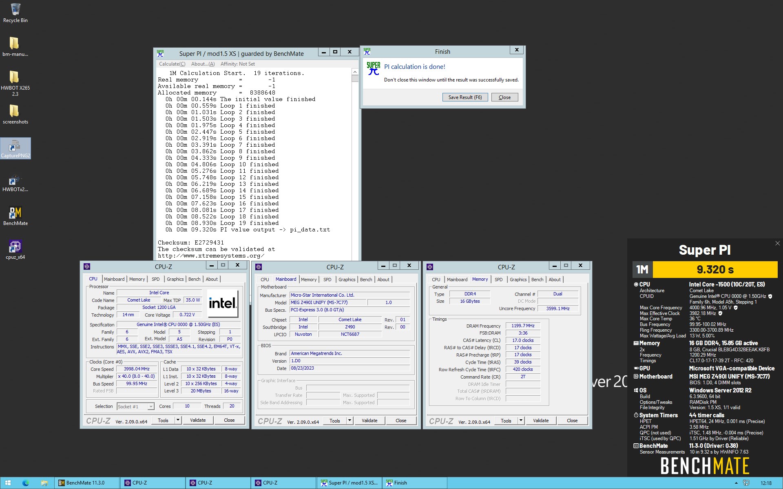
Task: Click the PI calculation is done! message
Action: pyautogui.click(x=414, y=67)
